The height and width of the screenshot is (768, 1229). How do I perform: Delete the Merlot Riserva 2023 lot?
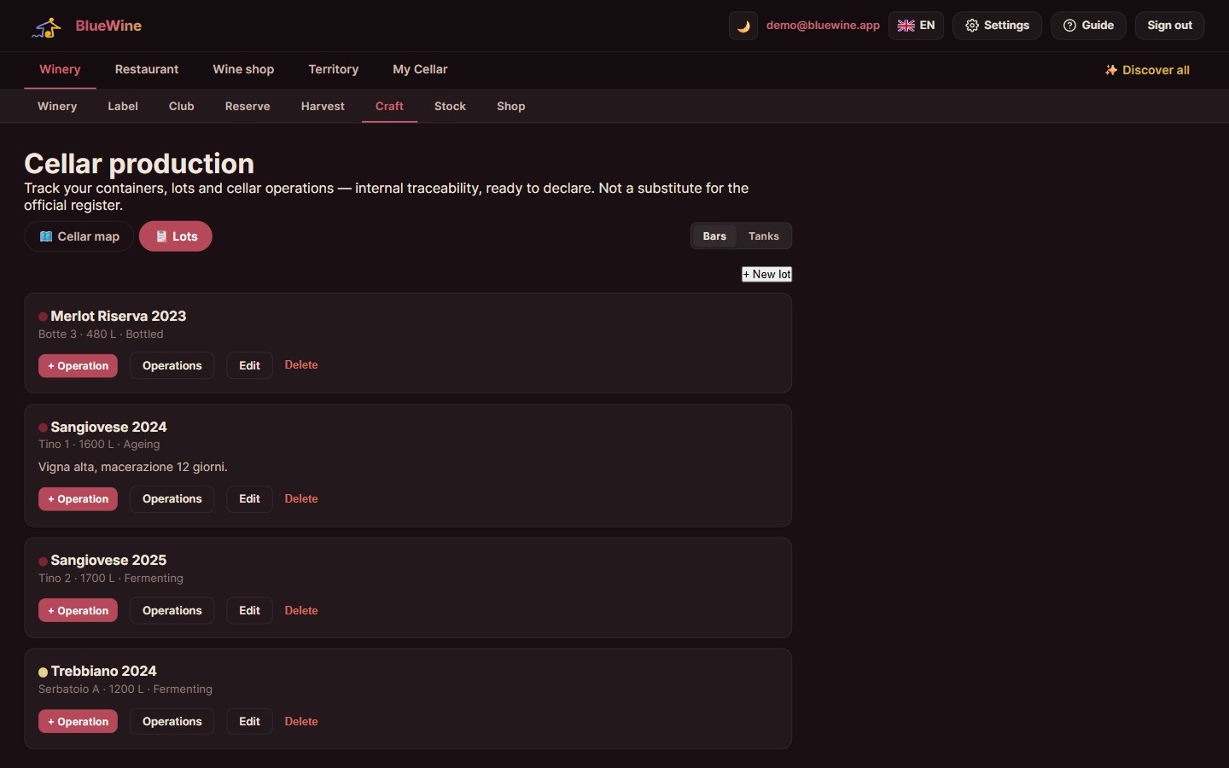pos(301,364)
